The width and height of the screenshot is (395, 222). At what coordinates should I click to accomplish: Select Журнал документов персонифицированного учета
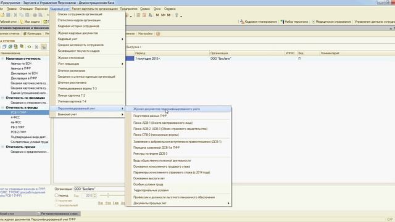(x=178, y=109)
